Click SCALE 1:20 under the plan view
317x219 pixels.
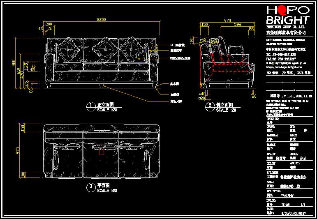click(x=107, y=191)
